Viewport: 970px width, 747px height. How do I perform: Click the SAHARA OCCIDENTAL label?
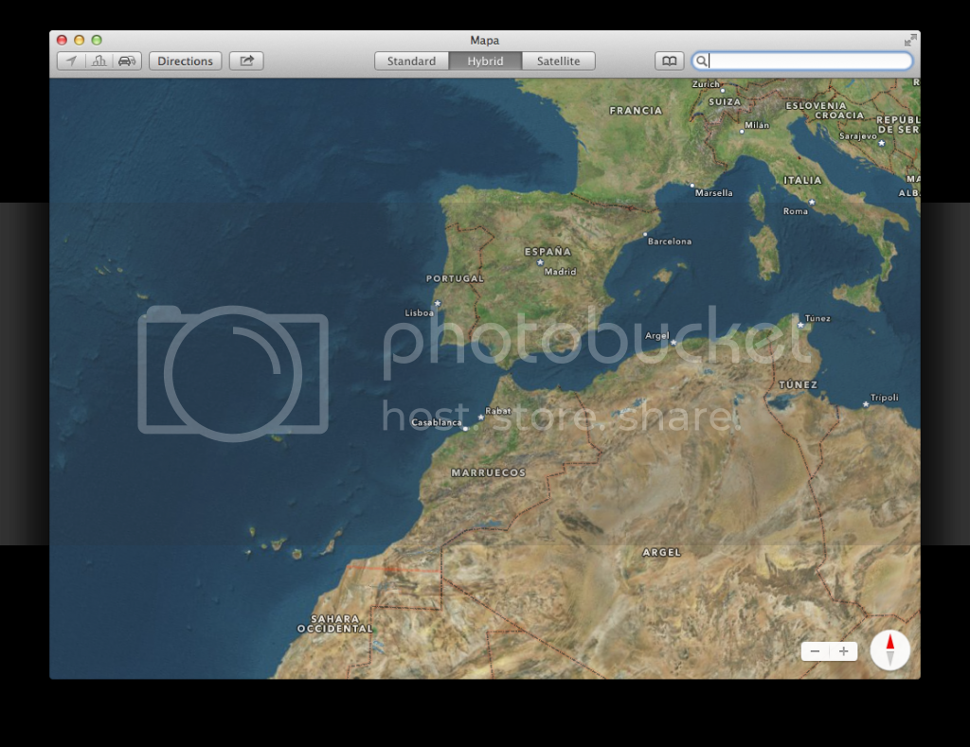(334, 623)
